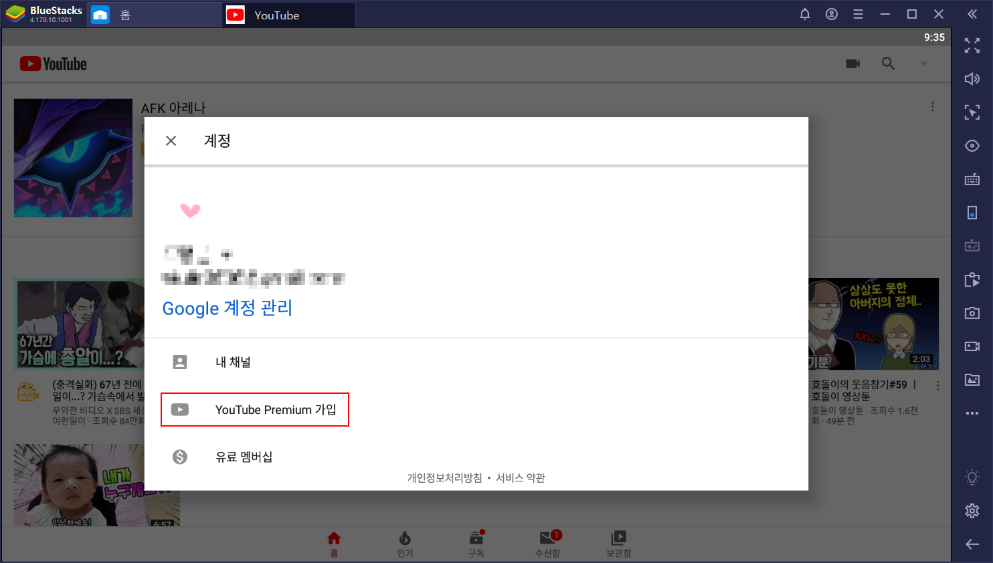993x563 pixels.
Task: Toggle the eye icon in sidebar
Action: [972, 146]
